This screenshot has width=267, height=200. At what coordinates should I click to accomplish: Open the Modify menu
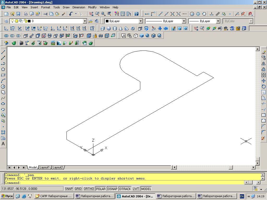point(92,7)
